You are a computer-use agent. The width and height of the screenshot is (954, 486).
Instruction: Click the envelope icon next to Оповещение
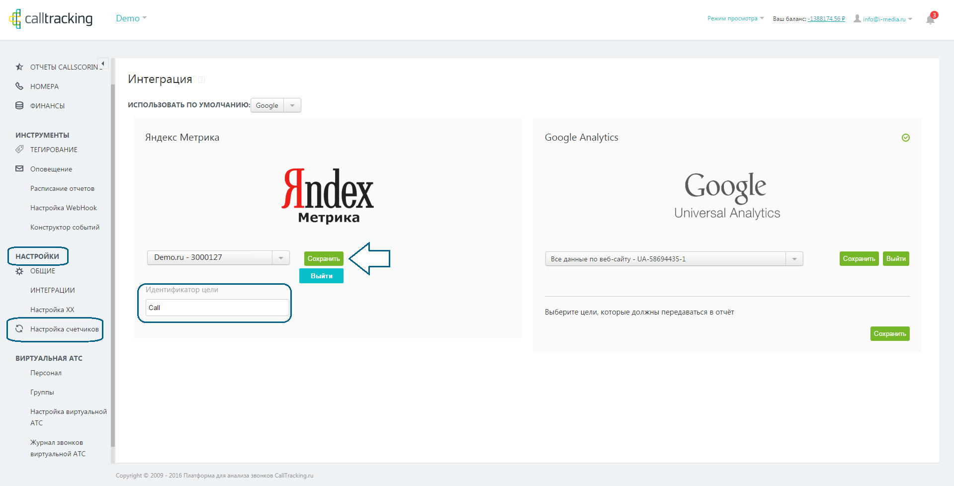(19, 168)
